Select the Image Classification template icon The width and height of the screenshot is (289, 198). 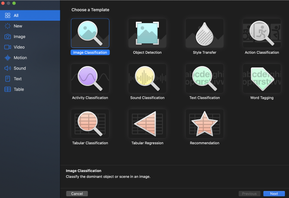(90, 33)
